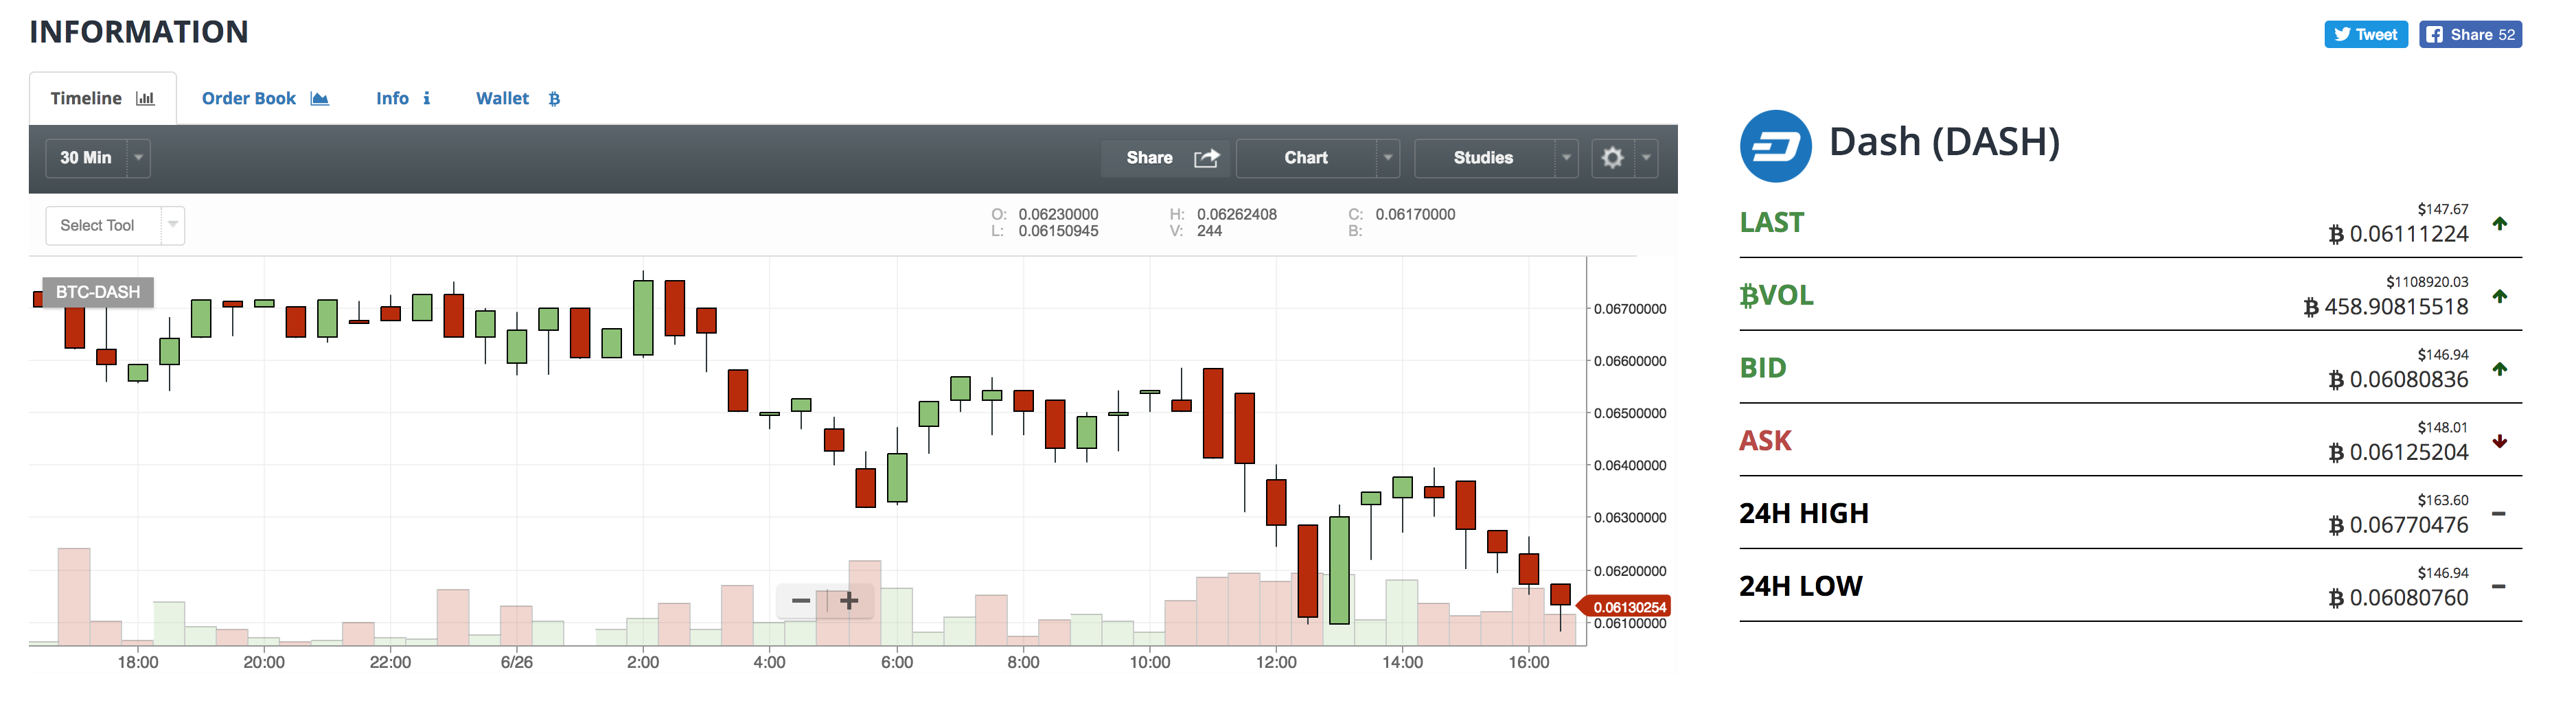The height and width of the screenshot is (718, 2576).
Task: Click the Dash coin logo
Action: click(x=1775, y=146)
